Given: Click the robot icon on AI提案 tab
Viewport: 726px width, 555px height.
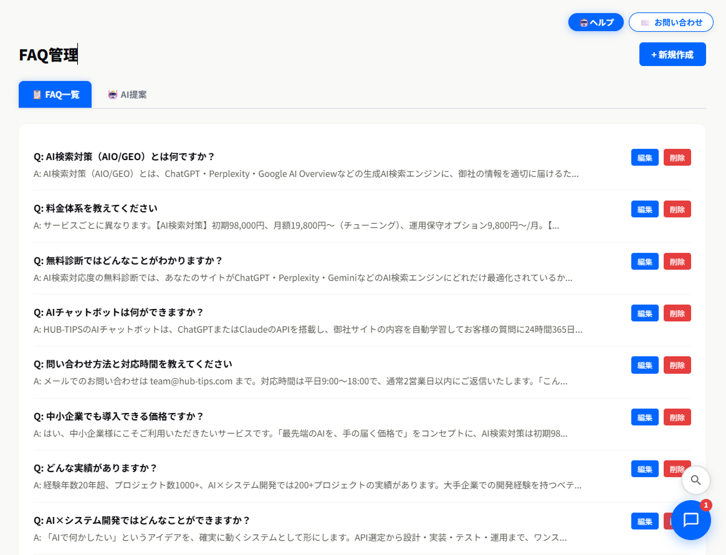Looking at the screenshot, I should tap(112, 94).
